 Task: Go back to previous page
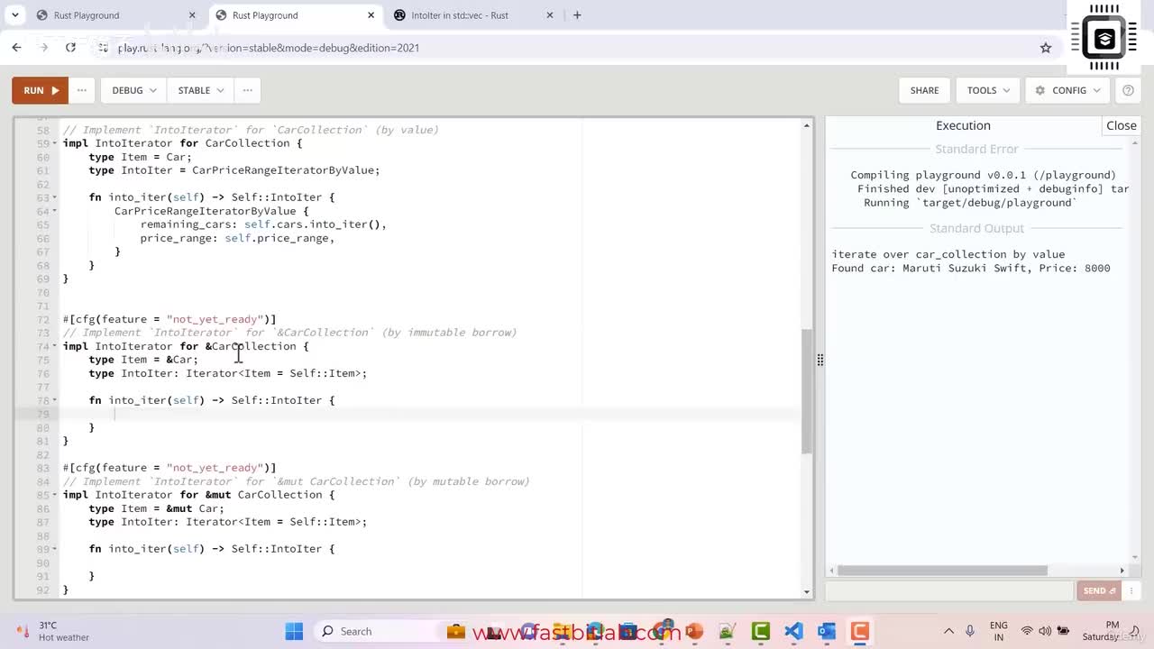click(16, 48)
